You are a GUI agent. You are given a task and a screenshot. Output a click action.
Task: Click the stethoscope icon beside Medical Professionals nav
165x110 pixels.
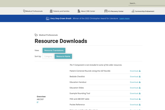(24, 11)
